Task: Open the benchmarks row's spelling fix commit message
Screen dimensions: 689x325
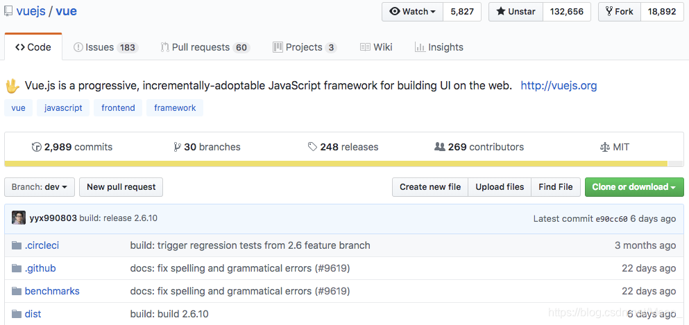Action: [x=240, y=291]
